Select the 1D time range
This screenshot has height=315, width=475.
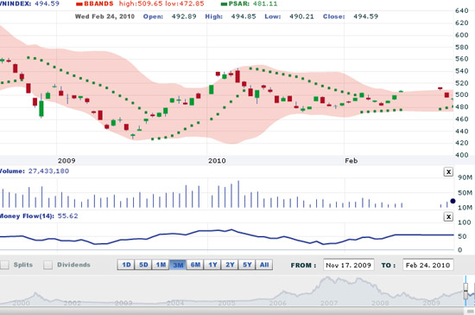[x=126, y=265]
